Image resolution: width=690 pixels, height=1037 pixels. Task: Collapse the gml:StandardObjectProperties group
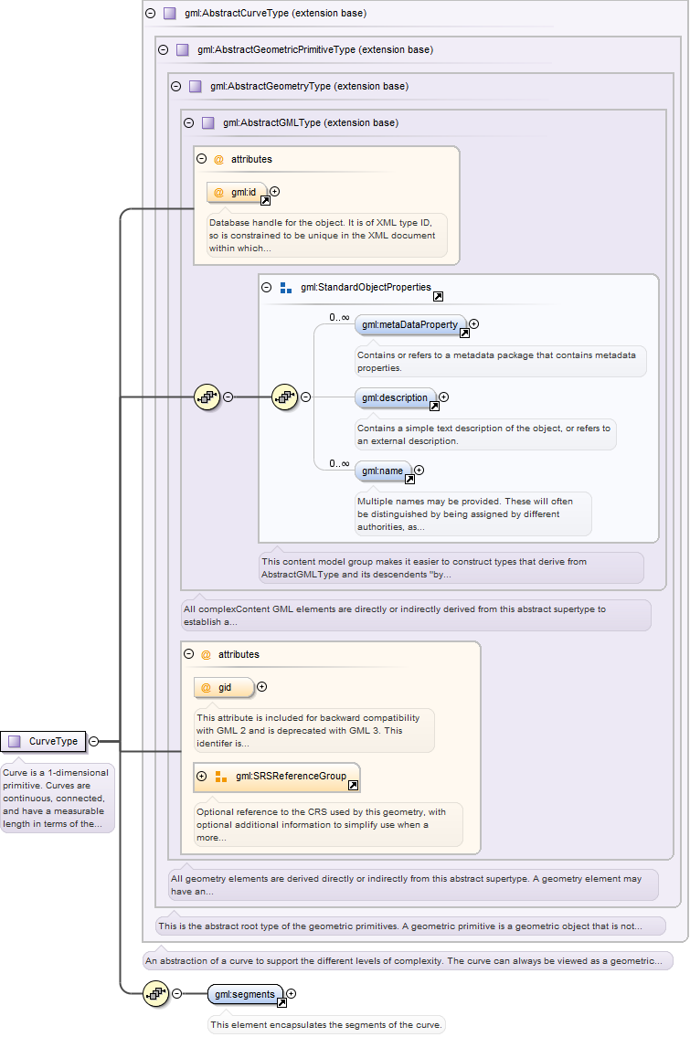267,287
